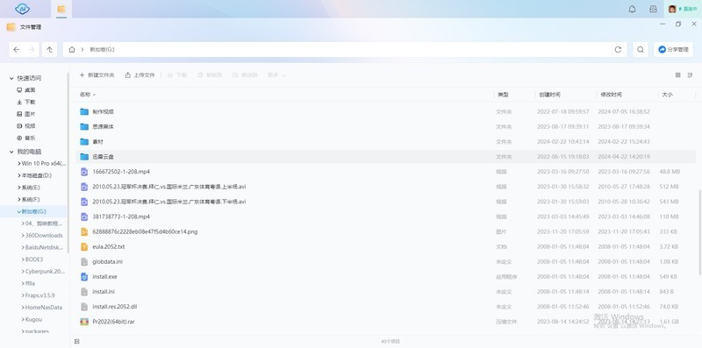Open 图片 pictures in quick access

click(26, 114)
